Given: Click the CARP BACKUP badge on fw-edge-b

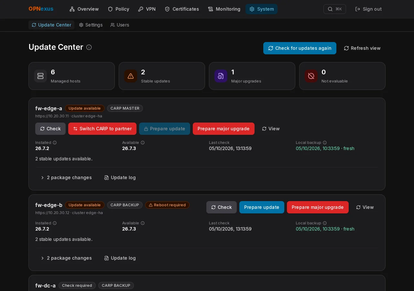Looking at the screenshot, I should tap(125, 205).
